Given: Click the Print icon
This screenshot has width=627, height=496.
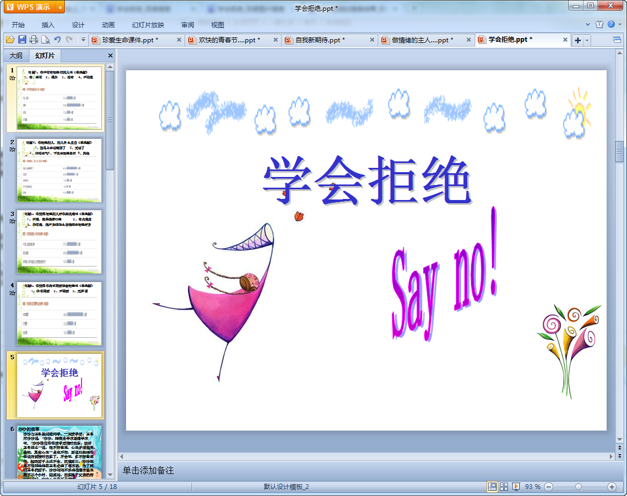Looking at the screenshot, I should click(34, 40).
